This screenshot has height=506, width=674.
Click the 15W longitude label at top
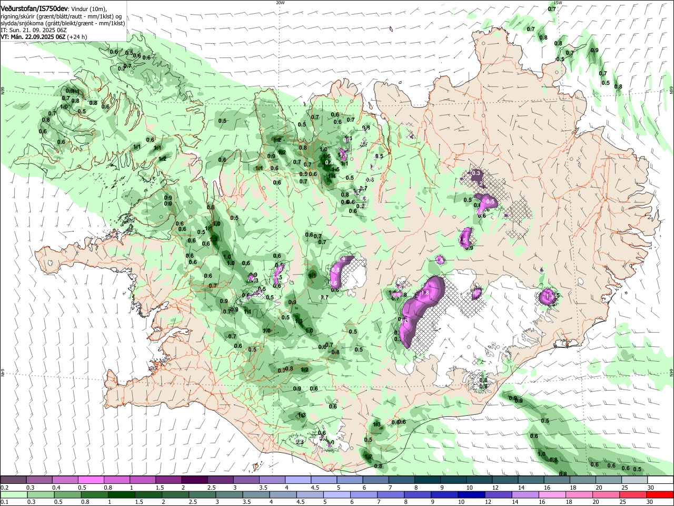tap(558, 3)
